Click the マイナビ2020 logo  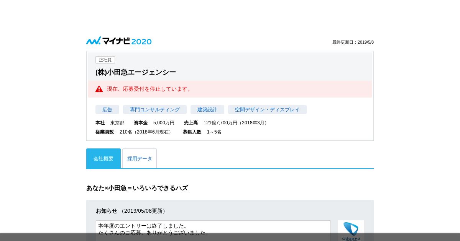click(x=119, y=41)
